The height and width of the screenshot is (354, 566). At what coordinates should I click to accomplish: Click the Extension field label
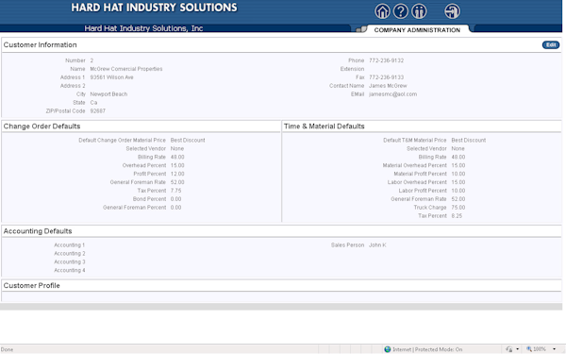point(352,69)
